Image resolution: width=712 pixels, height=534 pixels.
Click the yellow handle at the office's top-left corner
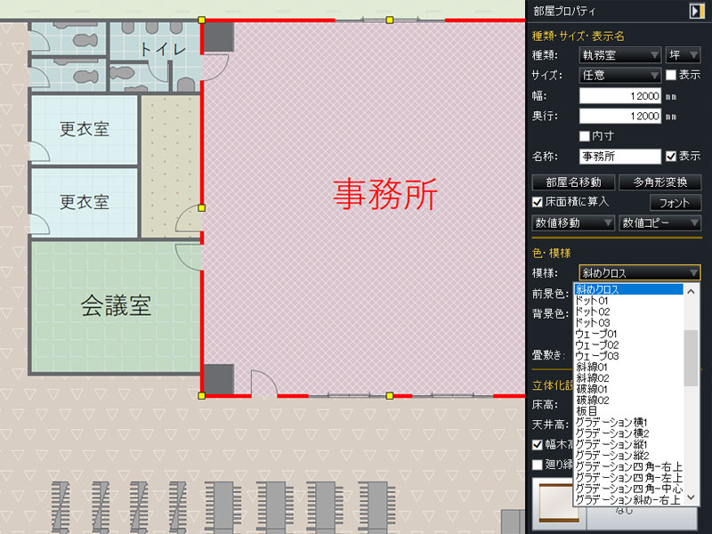pos(202,20)
